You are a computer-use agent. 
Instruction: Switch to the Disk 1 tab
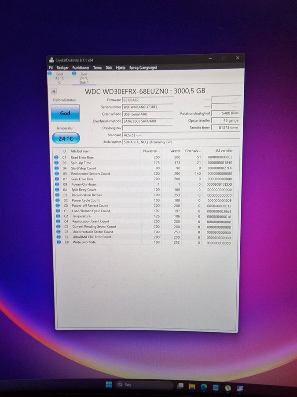tap(84, 78)
